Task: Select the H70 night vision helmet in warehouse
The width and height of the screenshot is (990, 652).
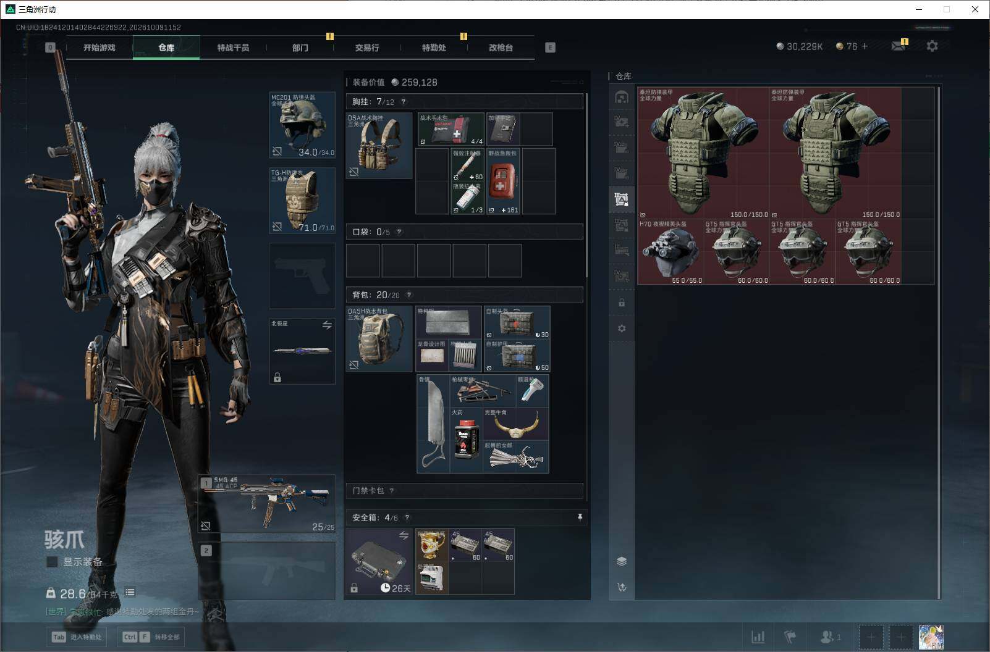Action: (671, 252)
